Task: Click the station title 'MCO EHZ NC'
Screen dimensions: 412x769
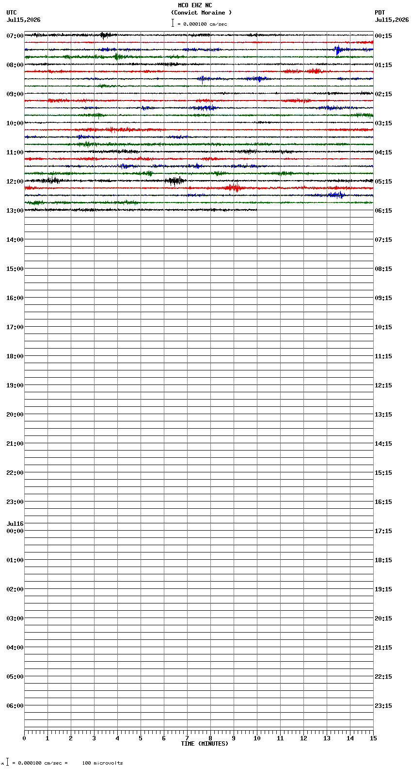Action: coord(195,5)
